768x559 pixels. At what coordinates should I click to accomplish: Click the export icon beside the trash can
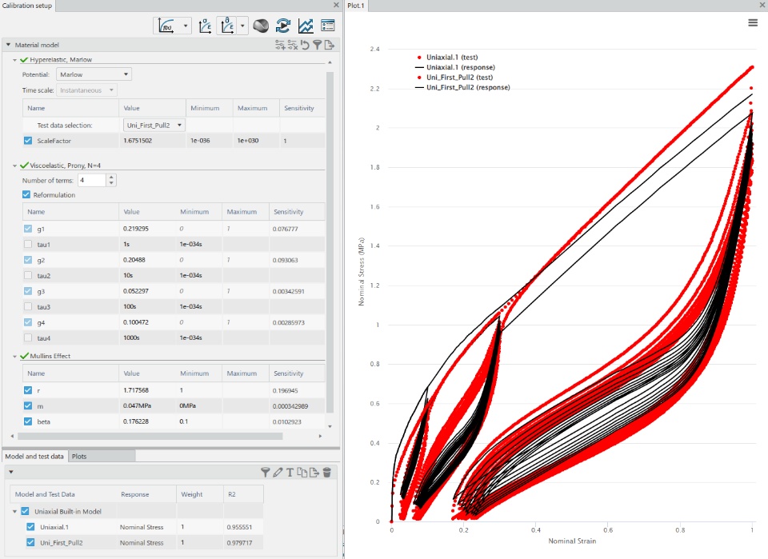coord(314,473)
